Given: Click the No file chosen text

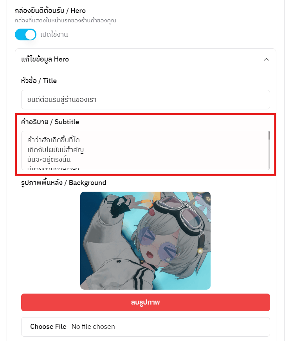Looking at the screenshot, I should 93,326.
